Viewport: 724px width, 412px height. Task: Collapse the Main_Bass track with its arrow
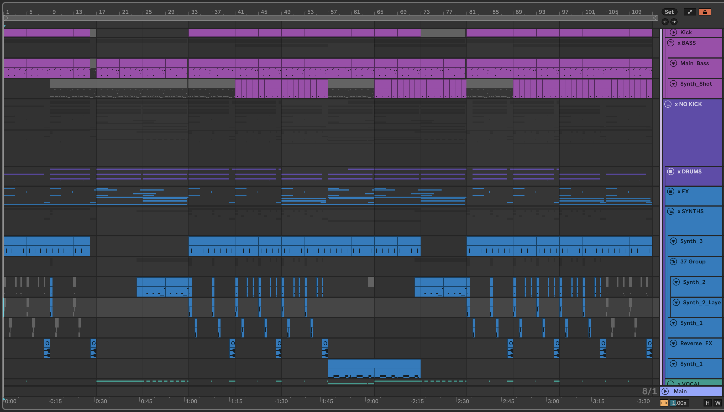[673, 63]
